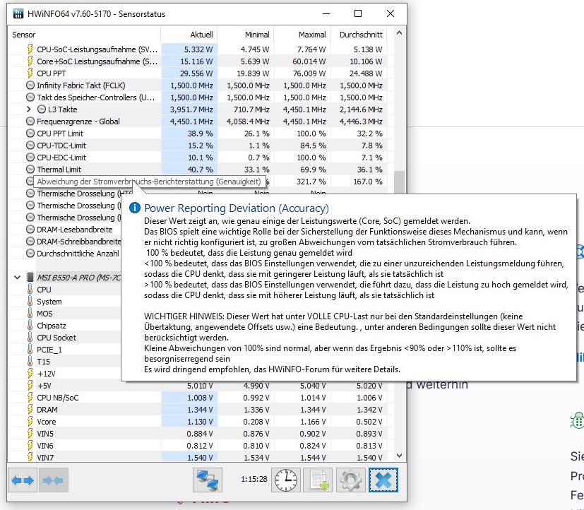
Task: Click the Minimal column header
Action: coord(257,35)
